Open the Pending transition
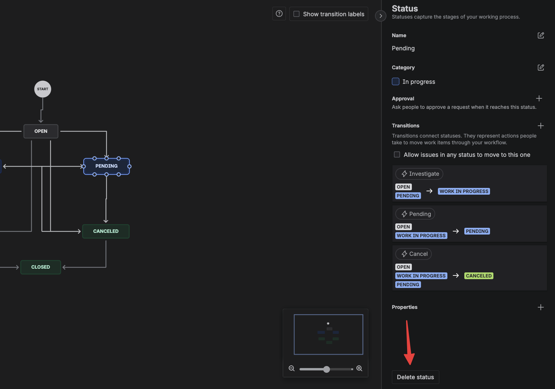The height and width of the screenshot is (389, 555). point(415,214)
